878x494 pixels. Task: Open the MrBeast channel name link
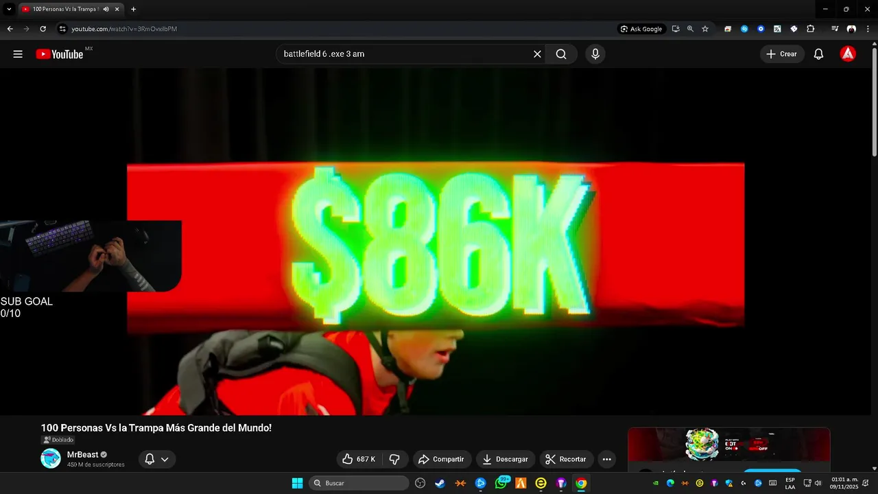pyautogui.click(x=82, y=455)
